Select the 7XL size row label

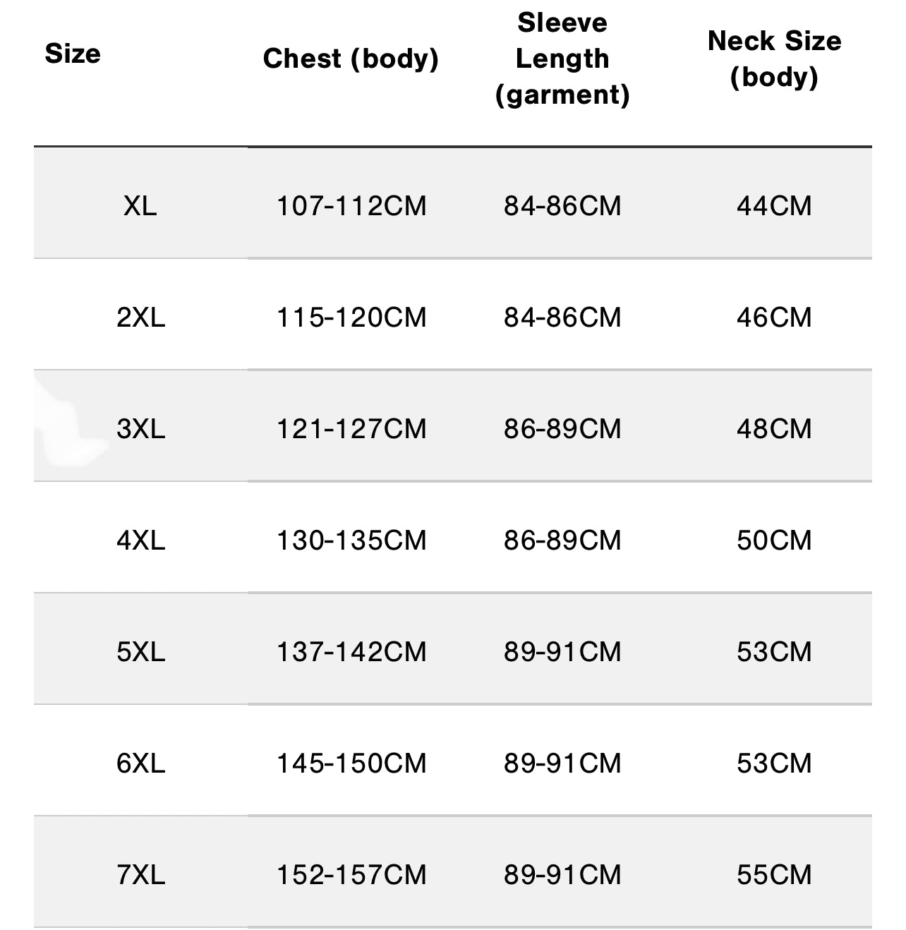(x=140, y=875)
